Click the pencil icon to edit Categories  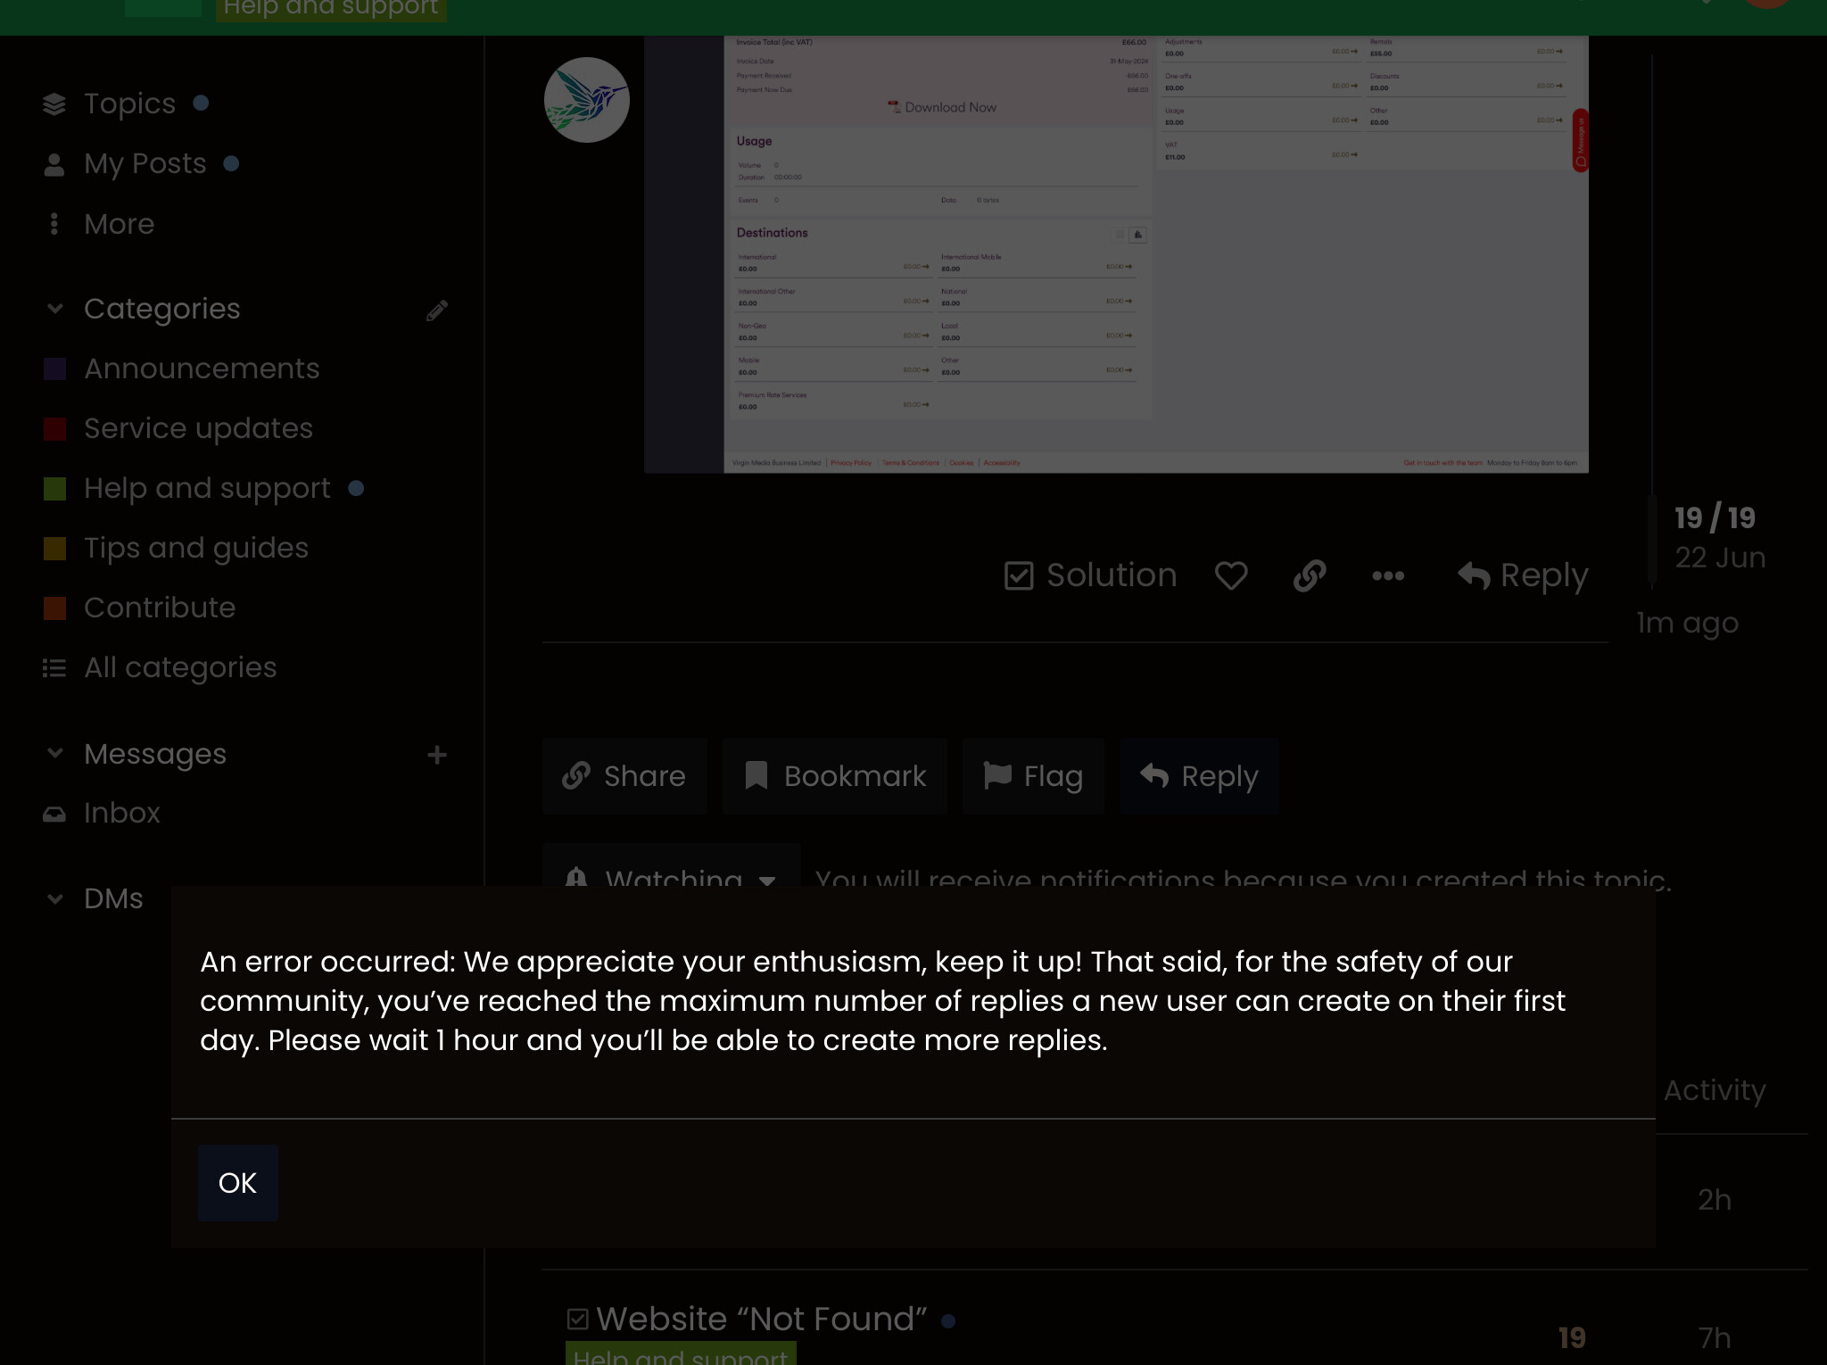437,310
